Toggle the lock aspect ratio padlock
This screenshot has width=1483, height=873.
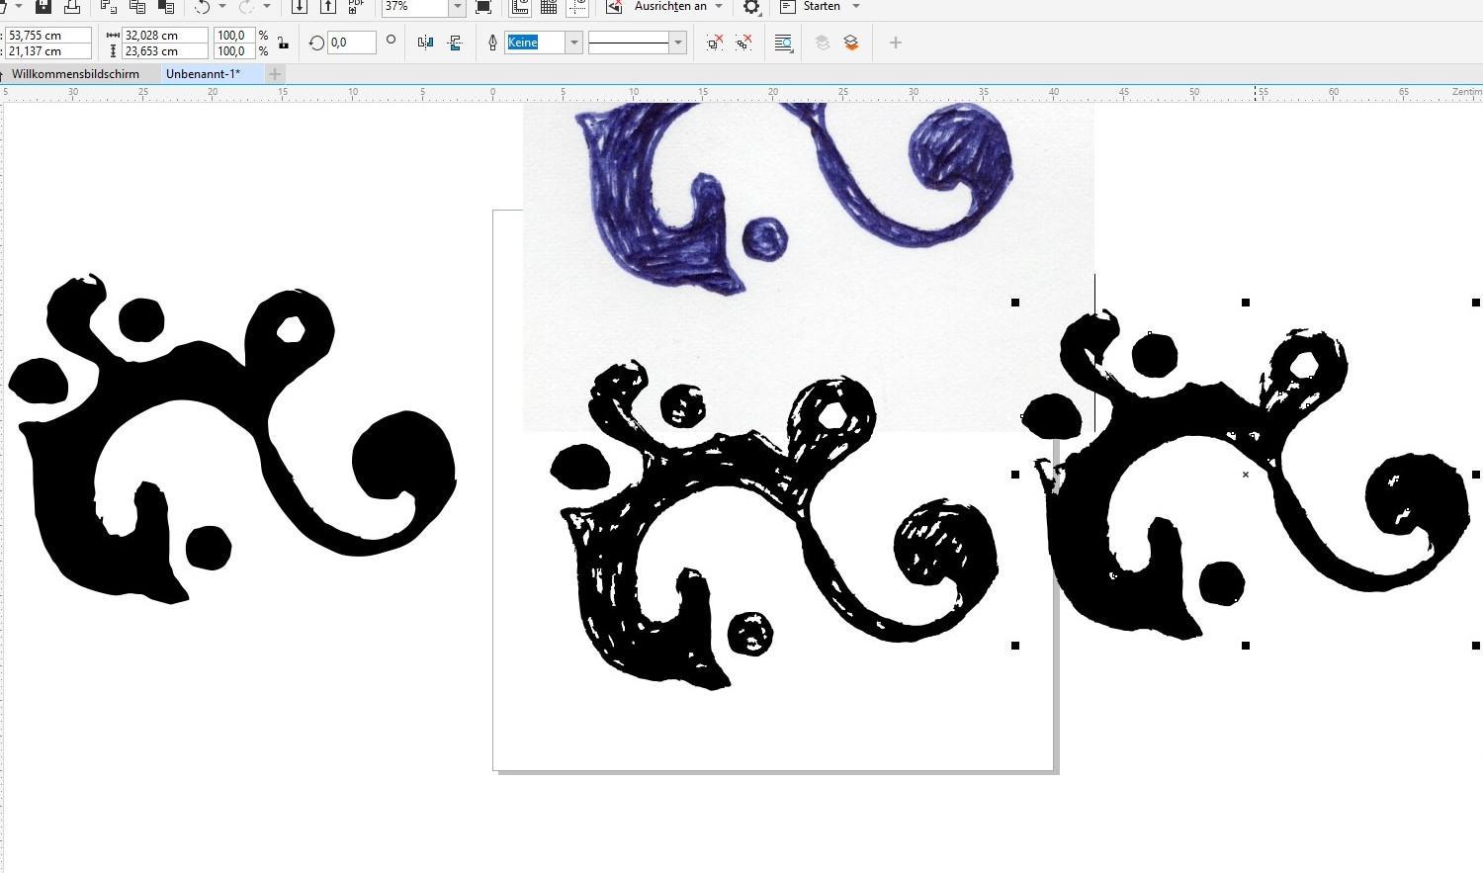284,43
